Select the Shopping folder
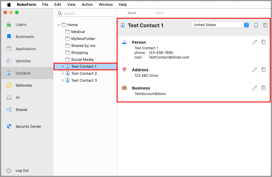 (x=79, y=52)
